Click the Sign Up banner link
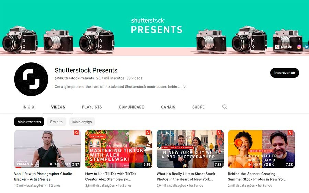This screenshot has height=193, width=309. [x=286, y=47]
